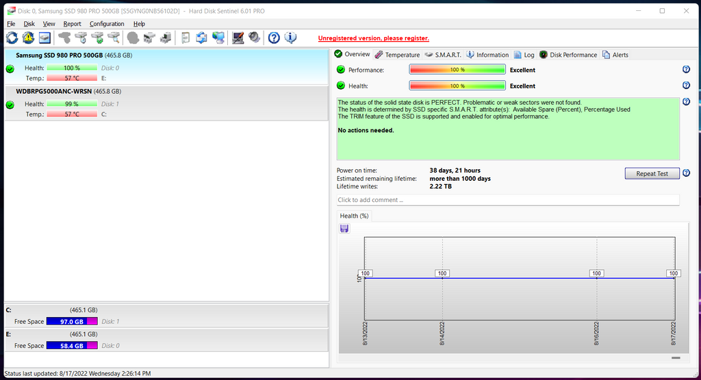This screenshot has height=380, width=701.
Task: Click the info speech bubble toolbar icon
Action: pos(290,38)
